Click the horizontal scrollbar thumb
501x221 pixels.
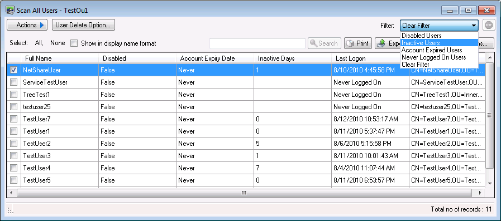(245, 193)
